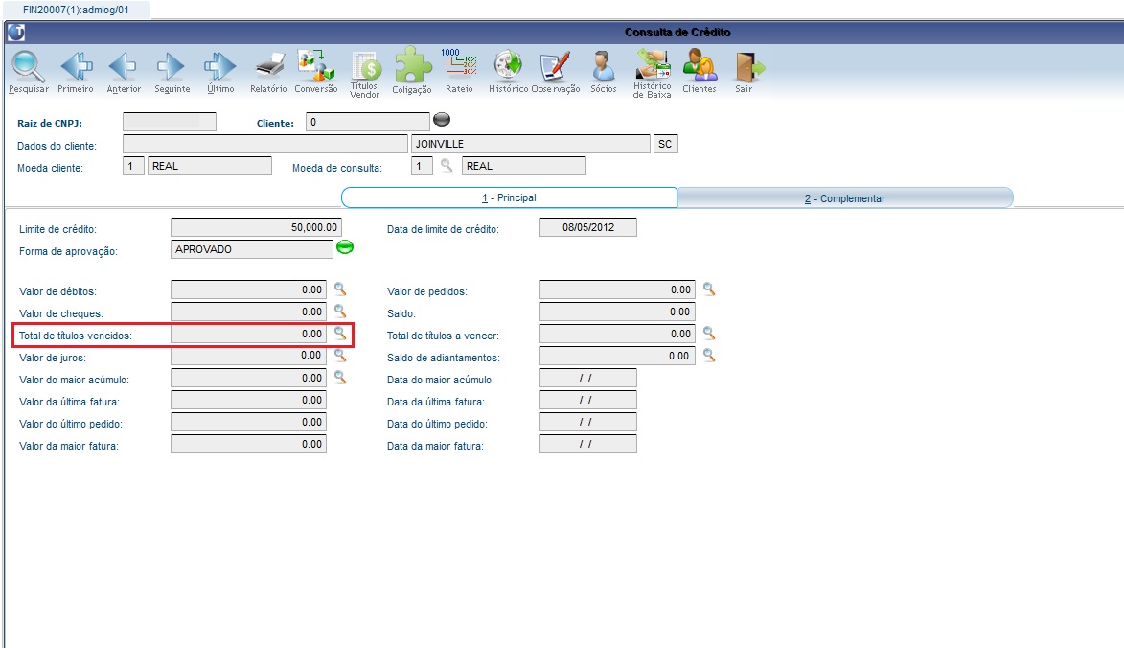1124x648 pixels.
Task: Click the Data da maior fatura field
Action: [587, 445]
